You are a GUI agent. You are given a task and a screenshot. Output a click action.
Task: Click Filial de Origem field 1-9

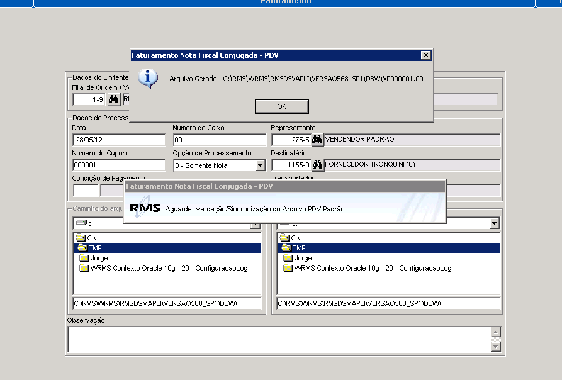click(89, 99)
